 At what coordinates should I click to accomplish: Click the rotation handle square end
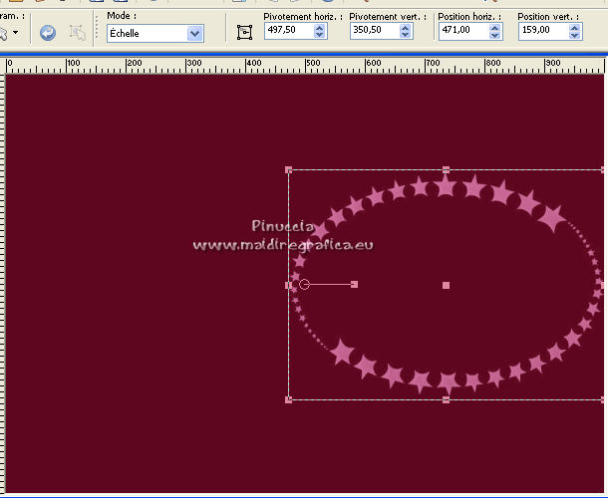click(x=354, y=285)
